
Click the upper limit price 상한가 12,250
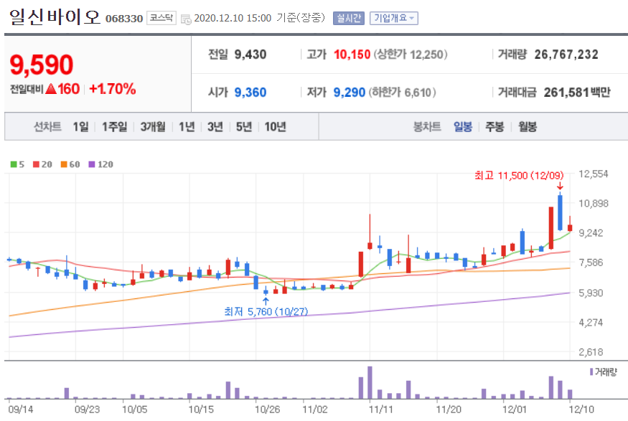[411, 55]
